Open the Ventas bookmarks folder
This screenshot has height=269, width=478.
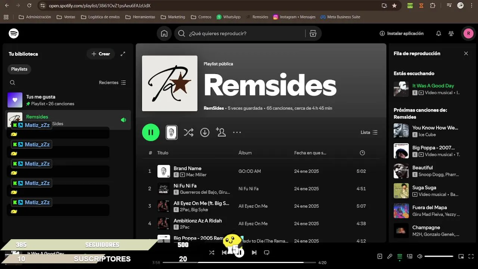(66, 17)
